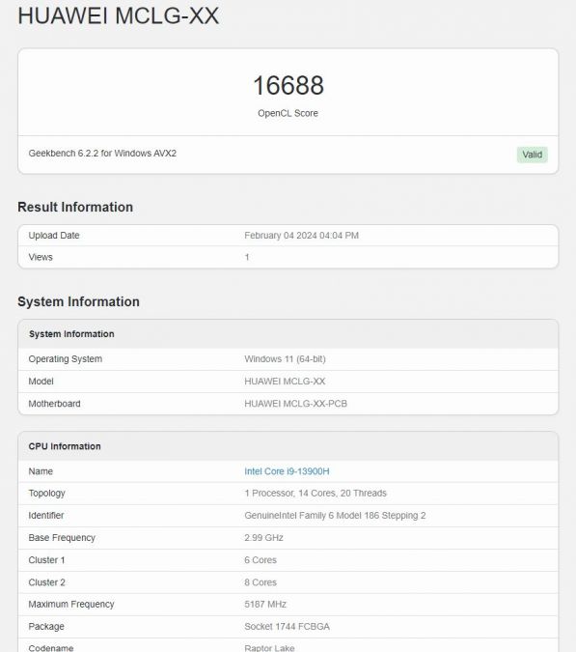This screenshot has height=652, width=576.
Task: Click the Model value HUAWEI MCLG-XX
Action: click(x=285, y=382)
